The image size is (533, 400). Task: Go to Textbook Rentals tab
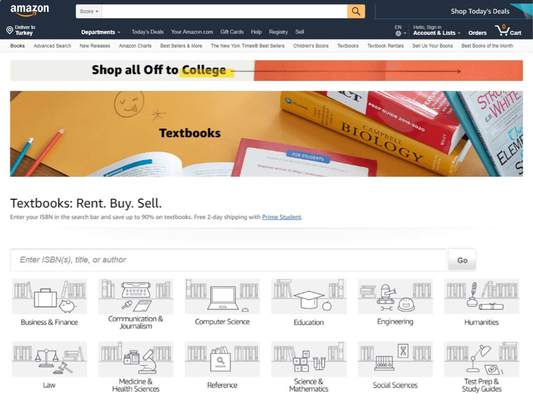pos(385,45)
